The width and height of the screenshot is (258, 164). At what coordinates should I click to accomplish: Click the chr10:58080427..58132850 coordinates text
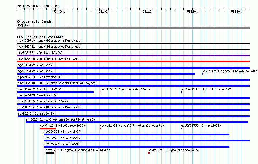[38, 6]
